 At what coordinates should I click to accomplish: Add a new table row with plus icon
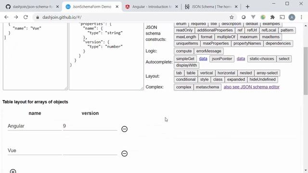13,171
